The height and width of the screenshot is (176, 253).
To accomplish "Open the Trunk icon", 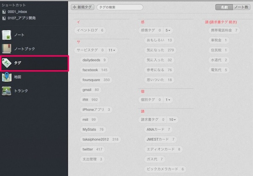I will [7, 91].
